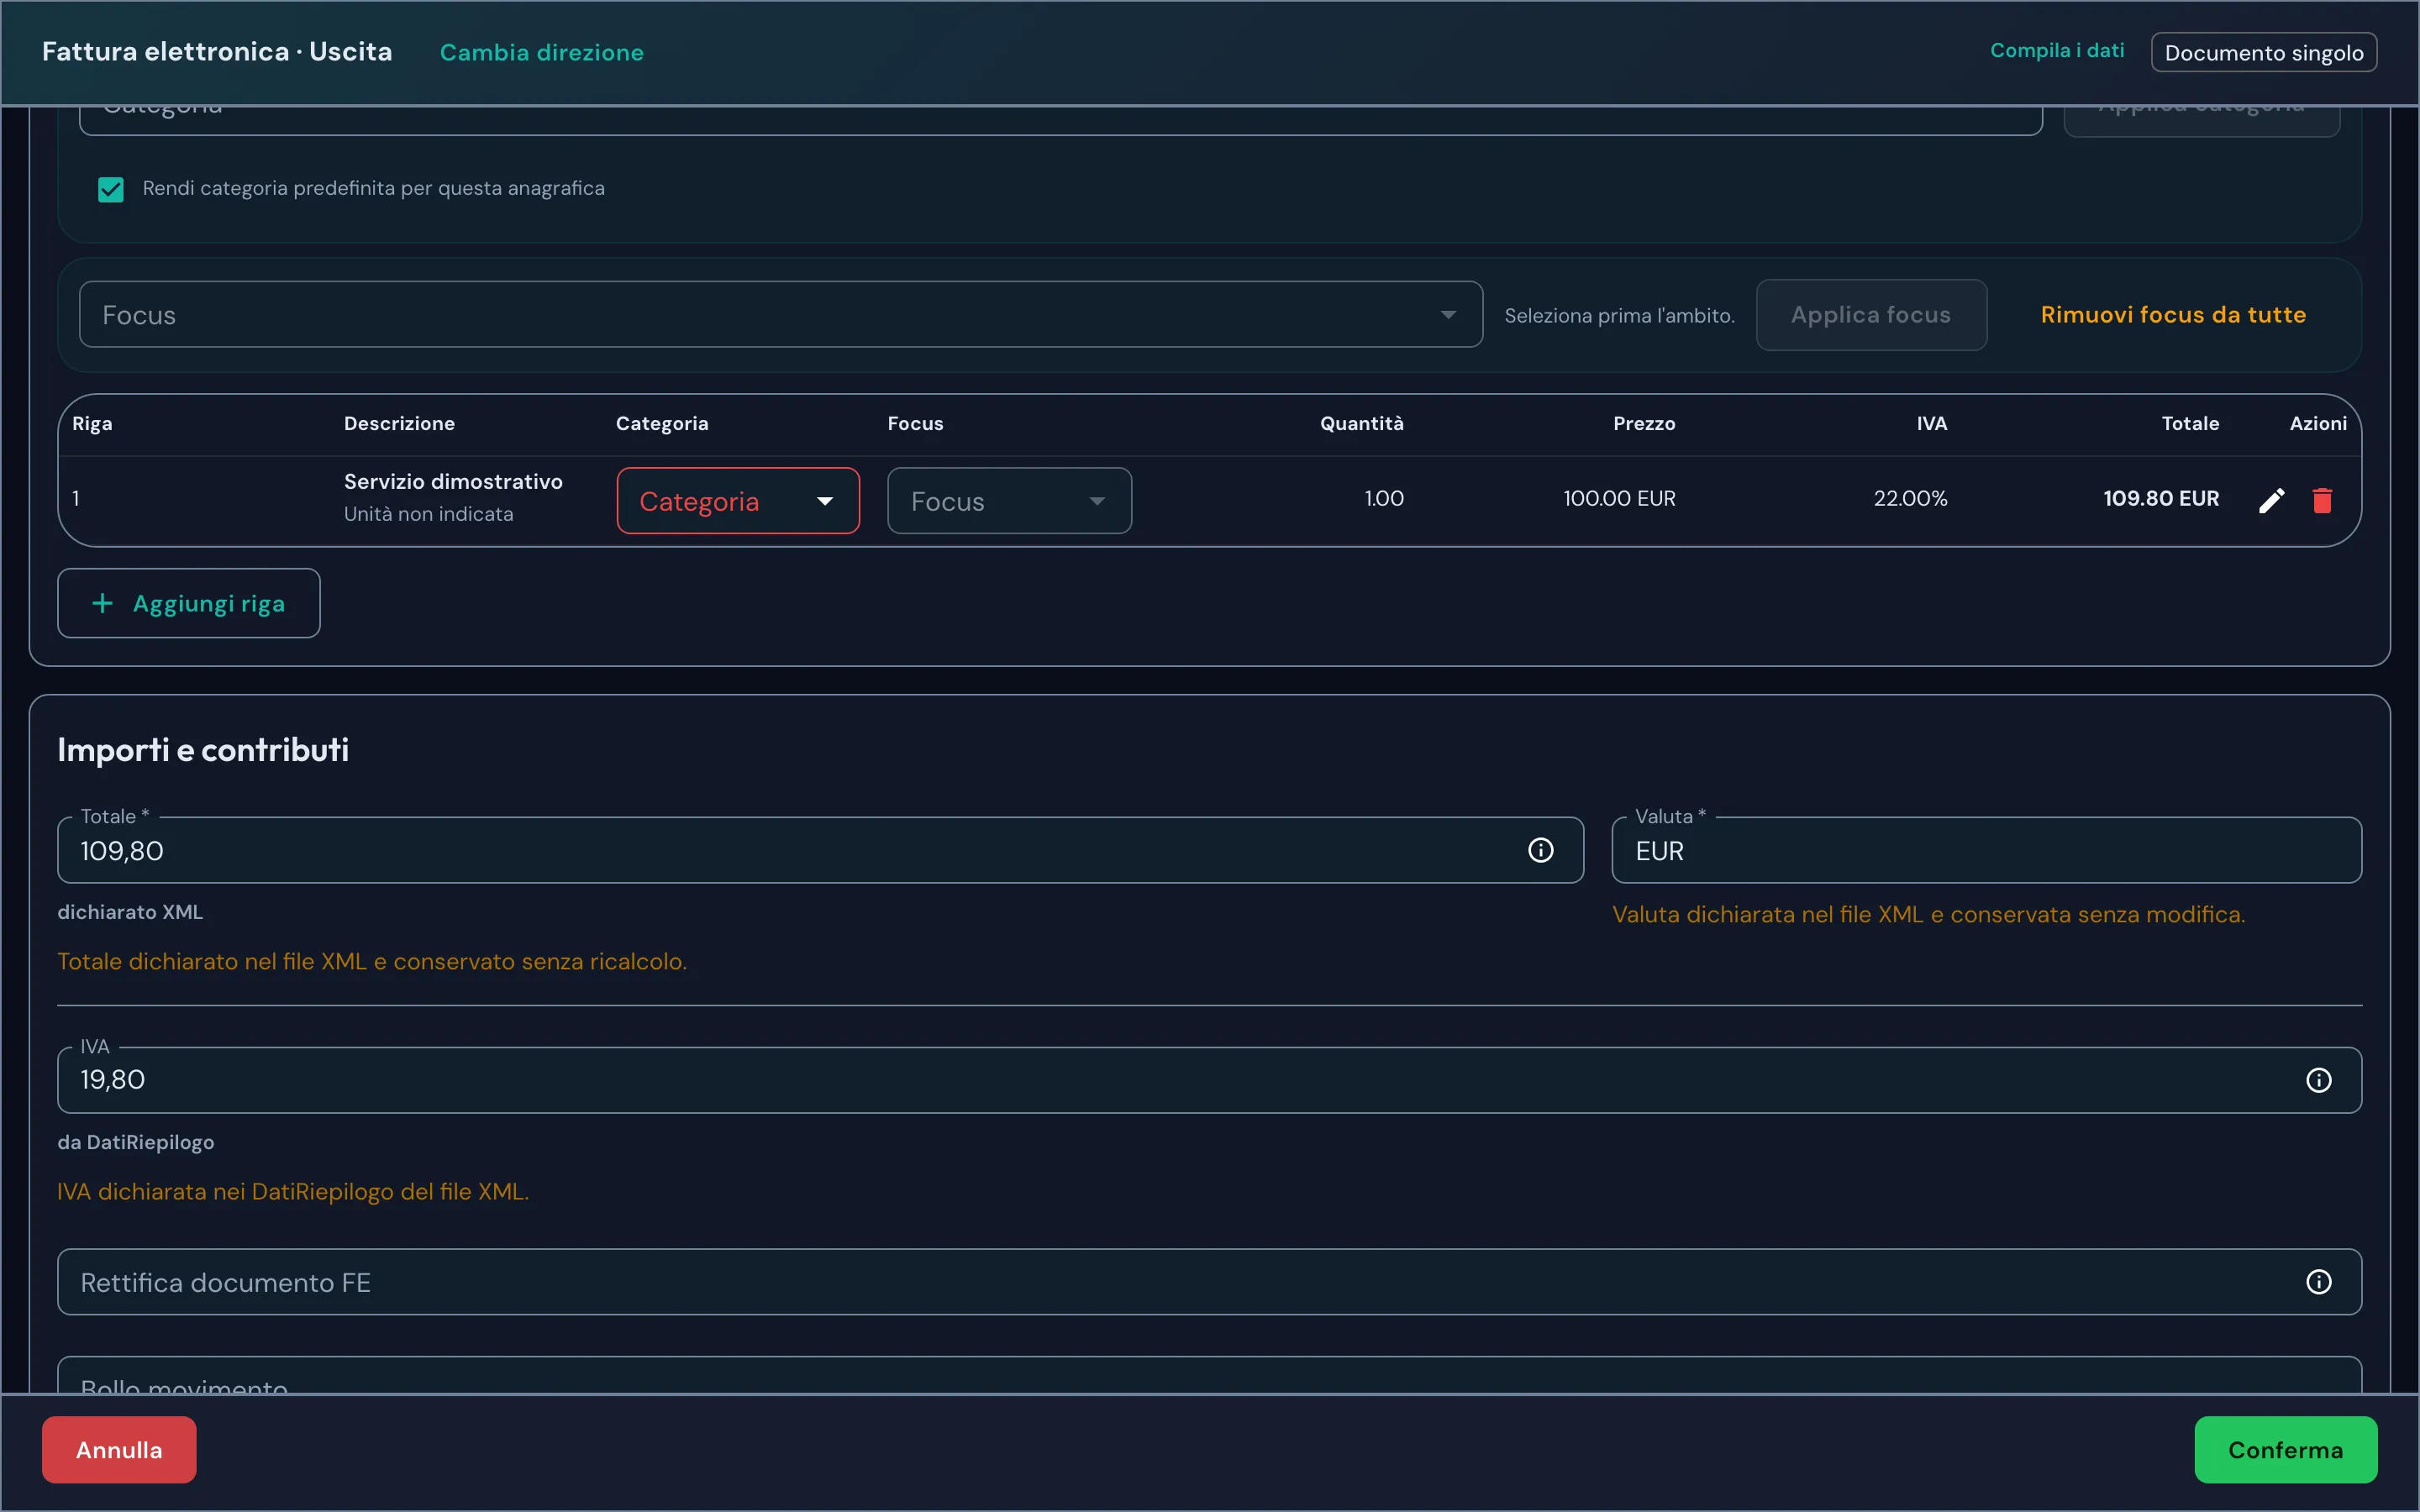Click the Importi e contributi heading
Viewport: 2420px width, 1512px height.
click(203, 750)
